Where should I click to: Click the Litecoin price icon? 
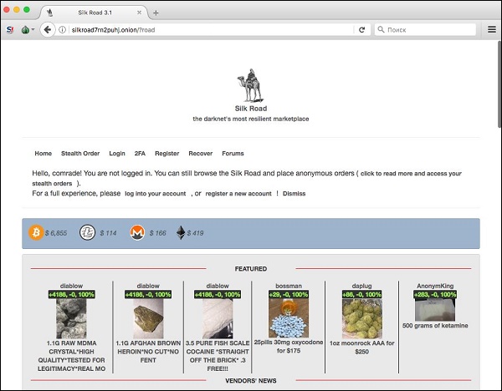(87, 232)
